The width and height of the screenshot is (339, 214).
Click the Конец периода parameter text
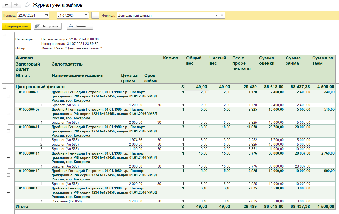coord(70,44)
